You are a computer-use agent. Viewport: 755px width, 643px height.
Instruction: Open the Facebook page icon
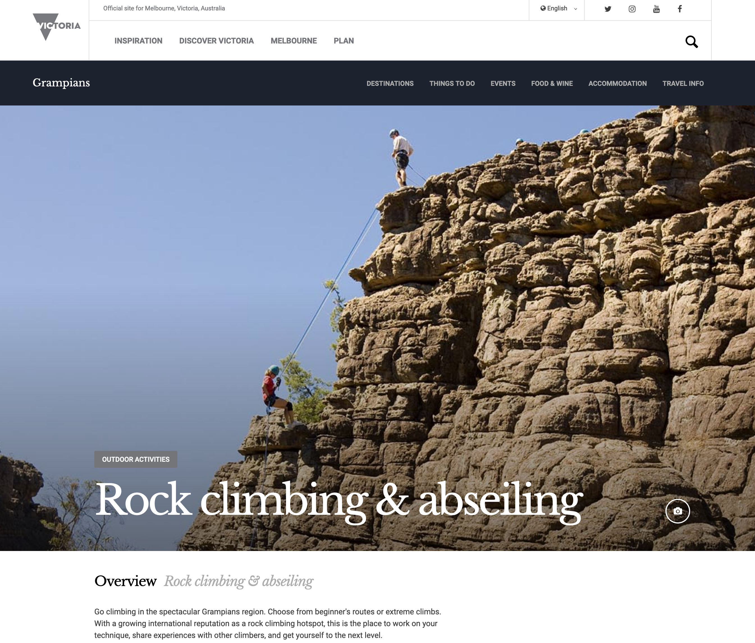click(x=679, y=9)
